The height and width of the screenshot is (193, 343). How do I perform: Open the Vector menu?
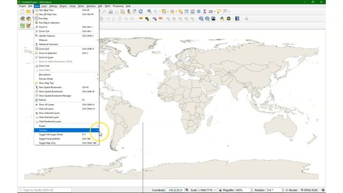pyautogui.click(x=72, y=6)
